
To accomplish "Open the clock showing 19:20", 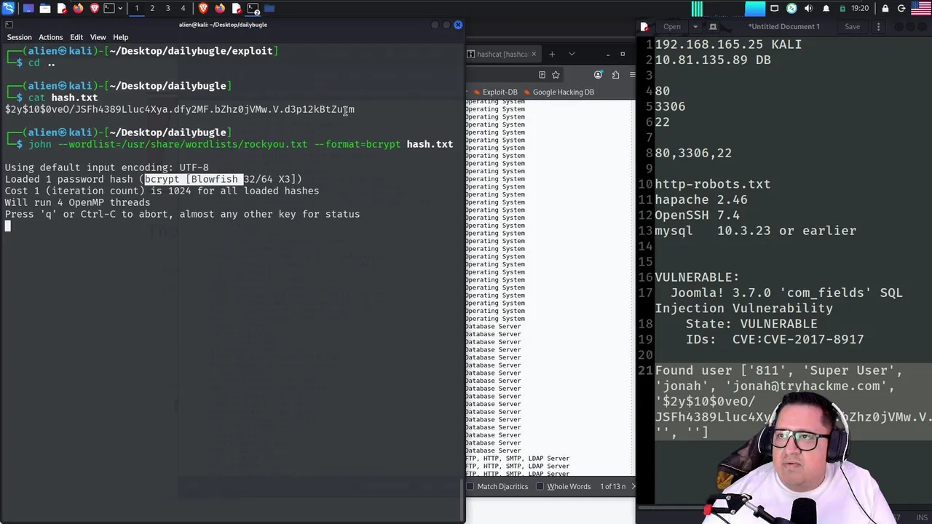I will [860, 9].
